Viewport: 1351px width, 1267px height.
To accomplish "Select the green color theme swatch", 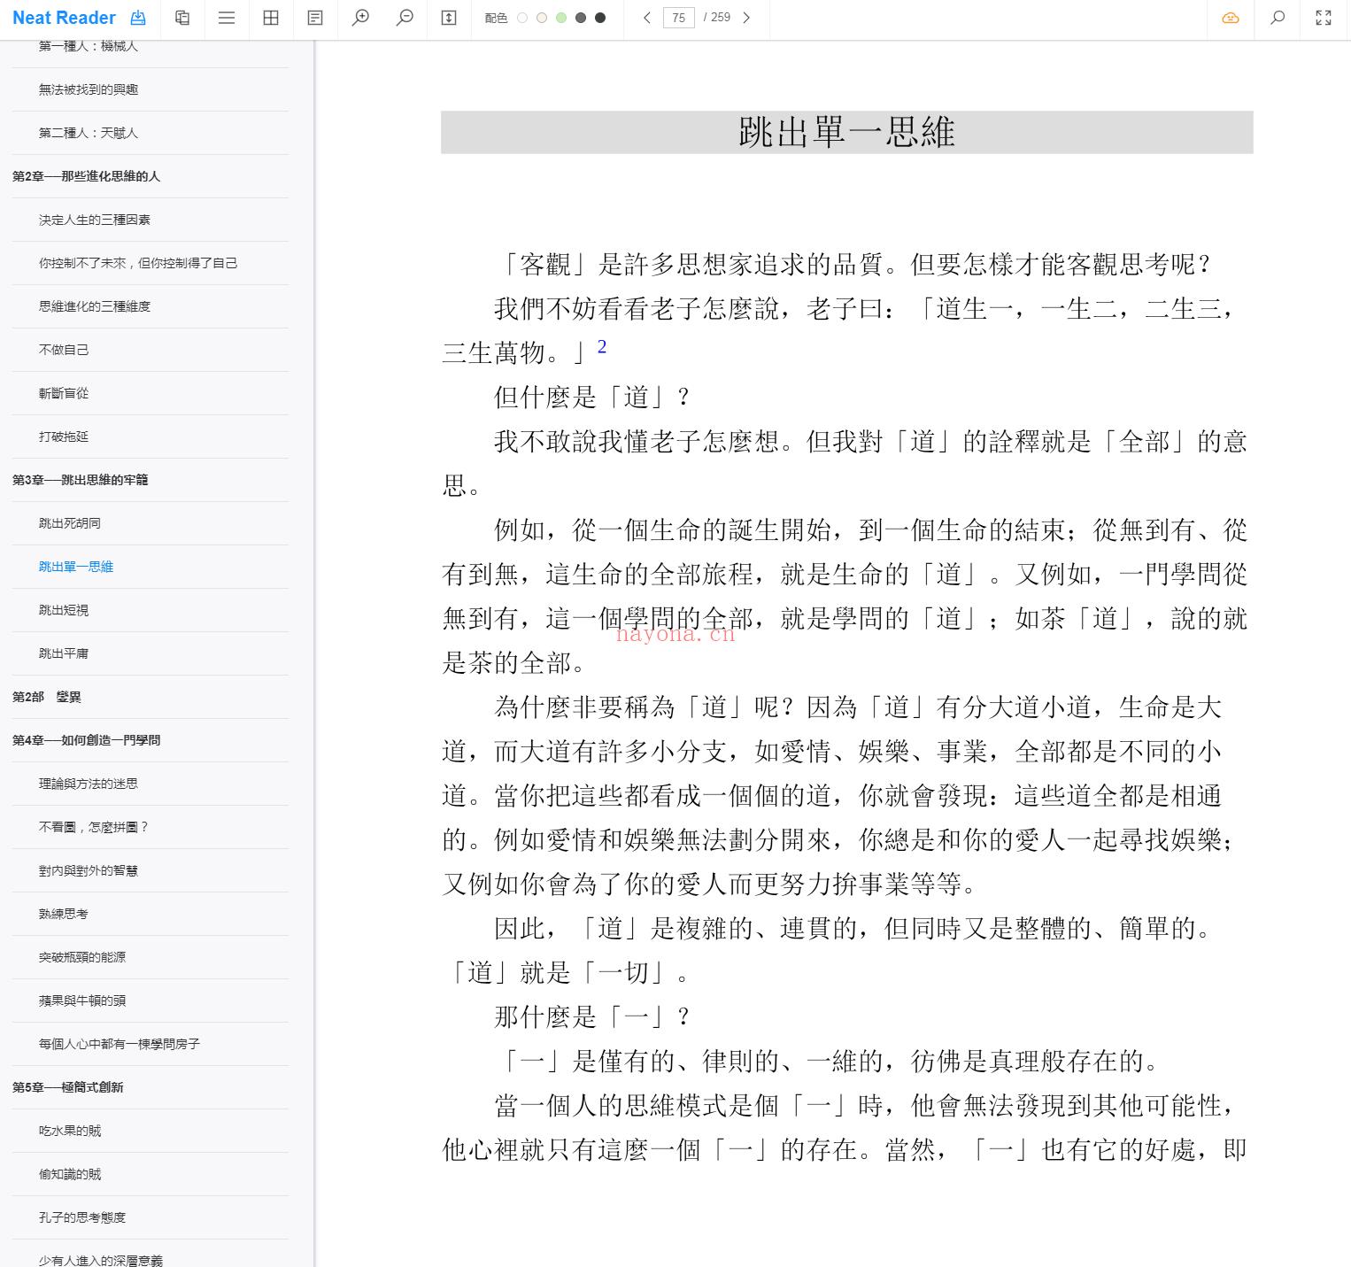I will pos(561,18).
